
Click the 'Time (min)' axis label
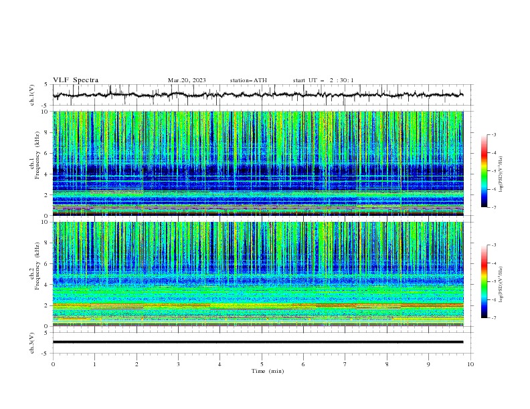click(268, 371)
